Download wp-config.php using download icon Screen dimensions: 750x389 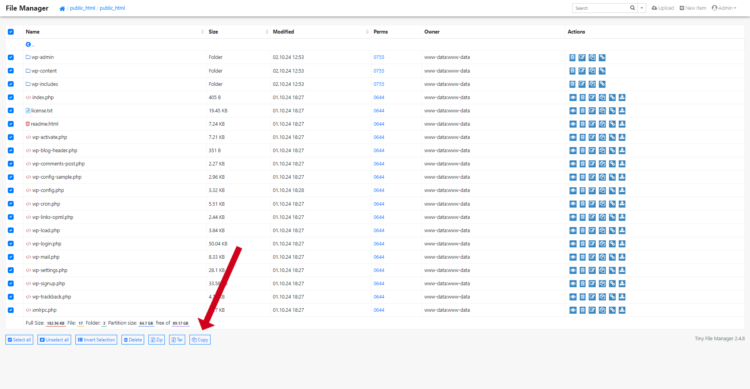pyautogui.click(x=622, y=190)
